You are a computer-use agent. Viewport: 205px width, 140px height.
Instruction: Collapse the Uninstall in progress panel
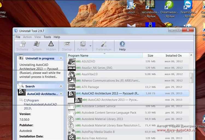(61, 58)
